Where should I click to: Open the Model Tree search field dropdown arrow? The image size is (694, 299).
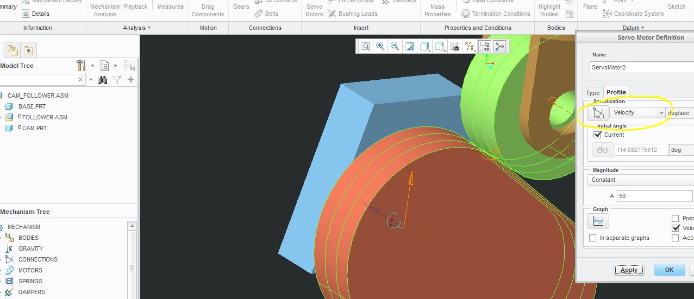point(91,80)
